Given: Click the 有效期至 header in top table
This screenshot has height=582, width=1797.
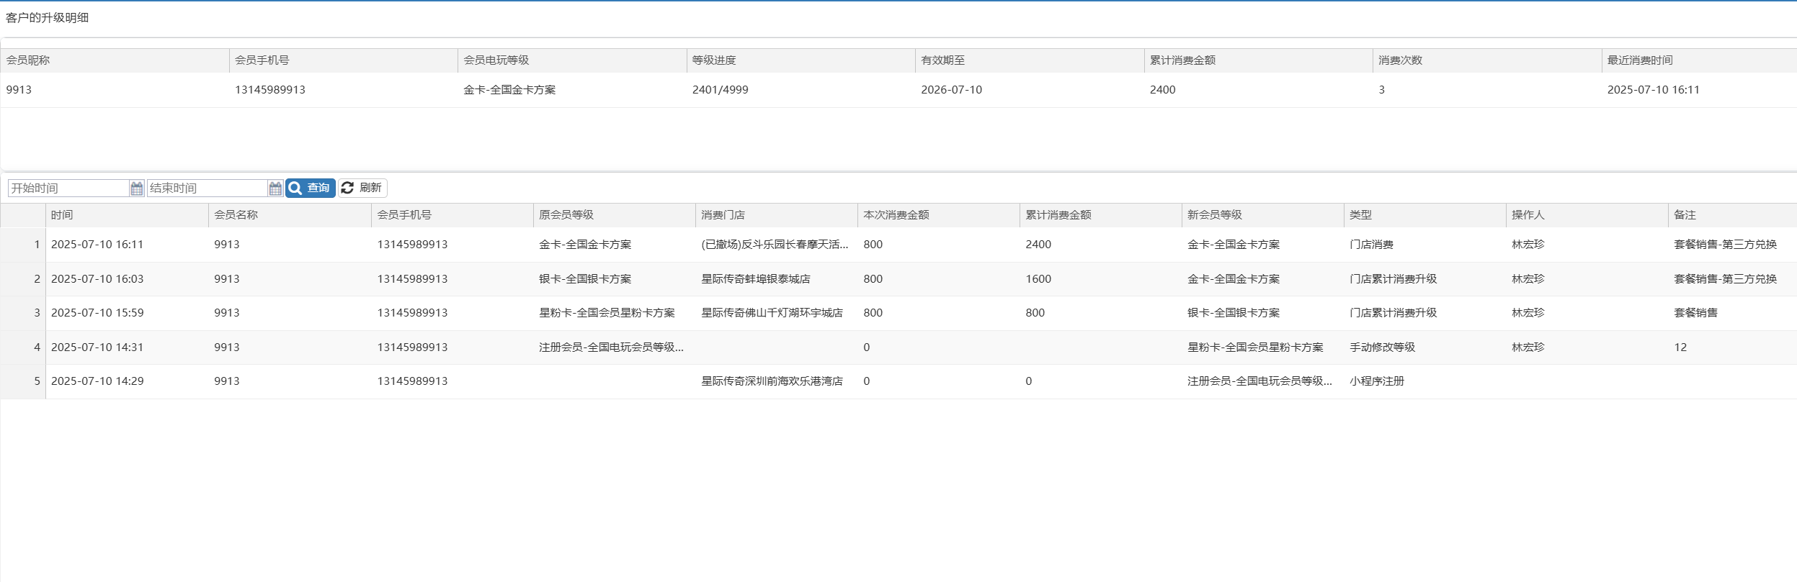Looking at the screenshot, I should pos(942,60).
